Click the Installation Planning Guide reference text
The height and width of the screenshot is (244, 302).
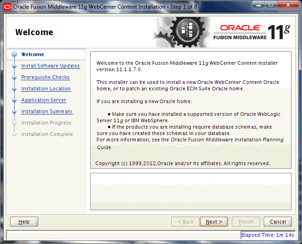click(190, 143)
